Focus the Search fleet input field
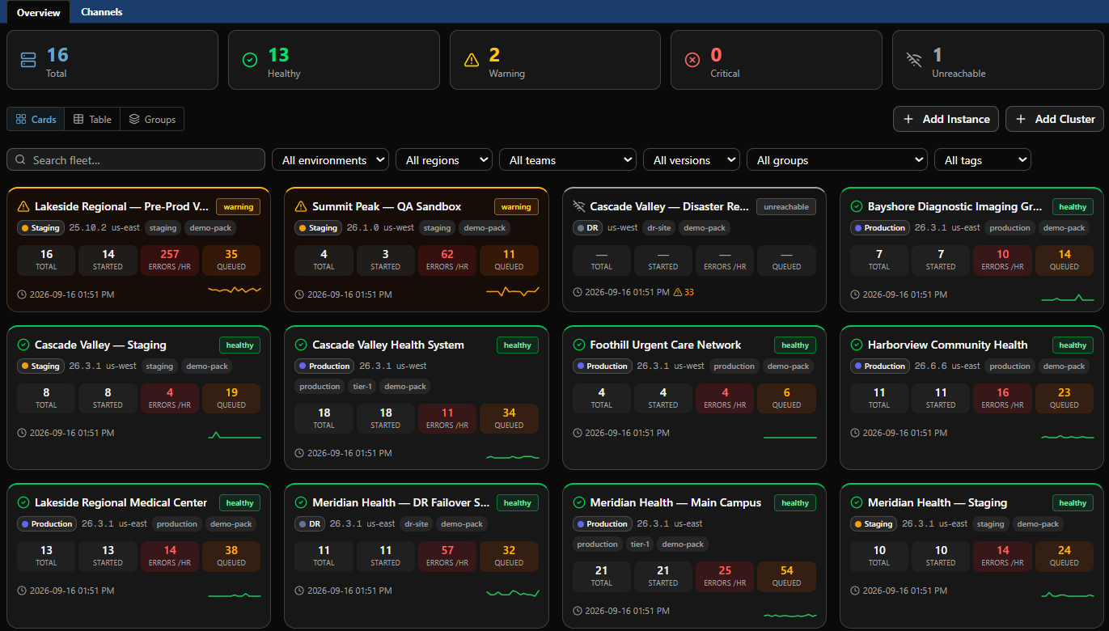 coord(136,160)
